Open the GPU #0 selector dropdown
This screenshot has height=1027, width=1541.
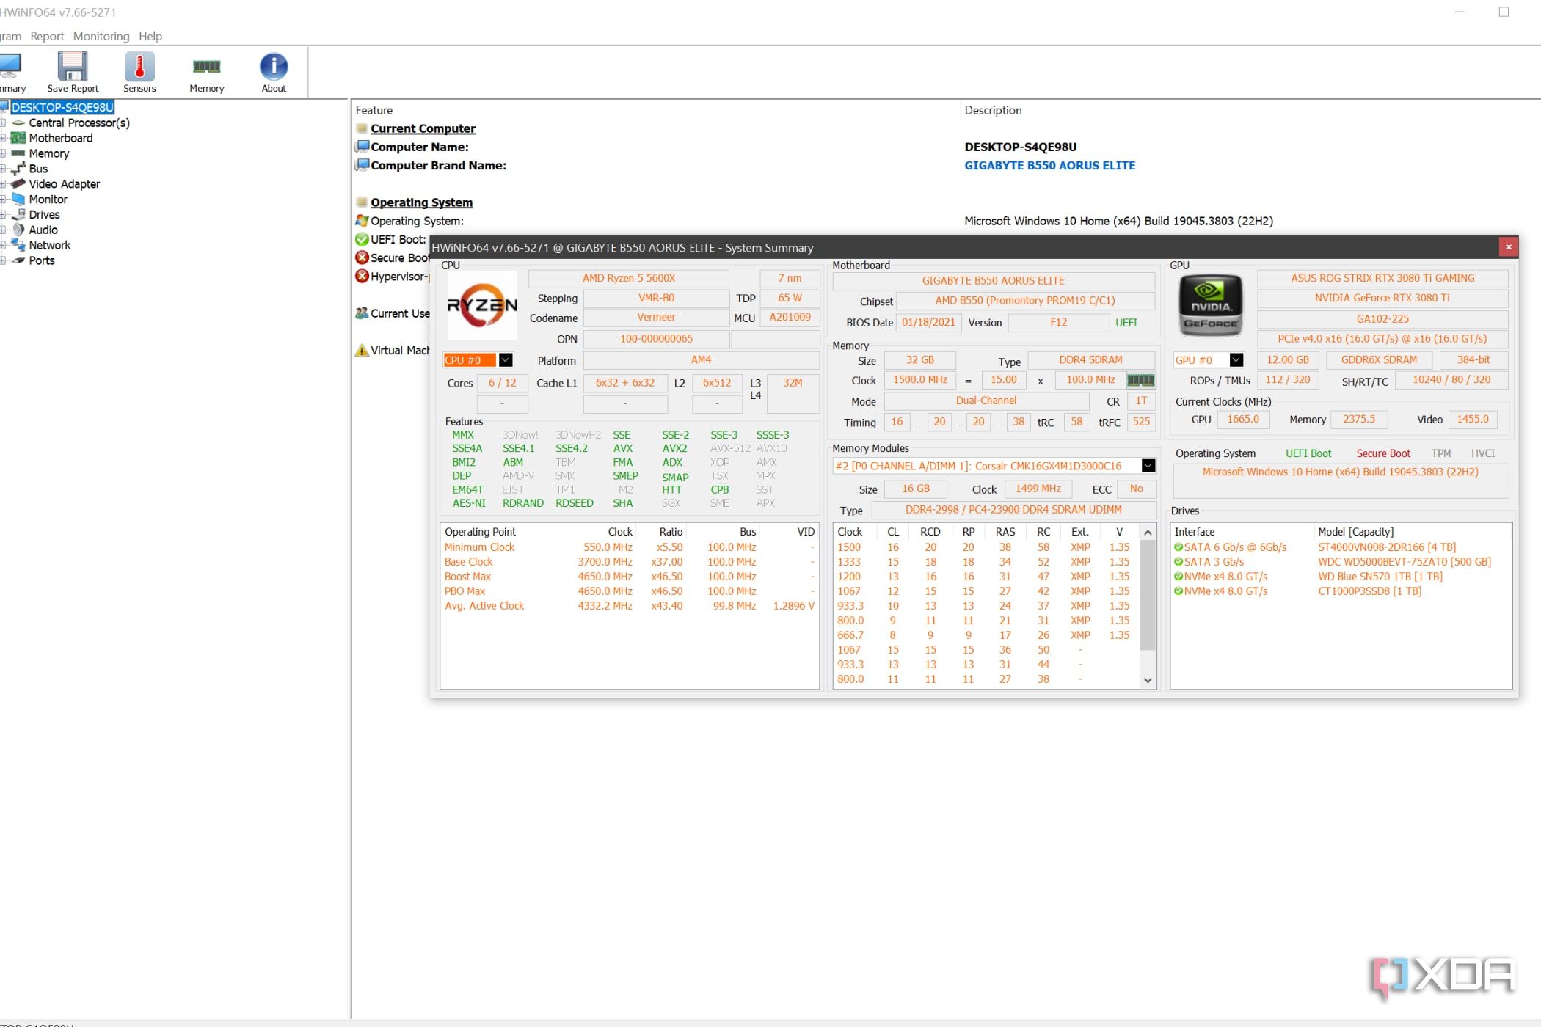tap(1236, 360)
